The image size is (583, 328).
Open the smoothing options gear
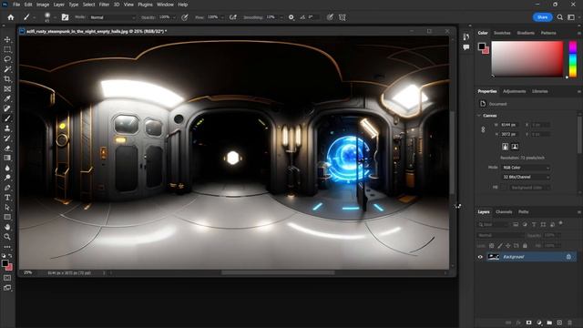click(x=291, y=17)
